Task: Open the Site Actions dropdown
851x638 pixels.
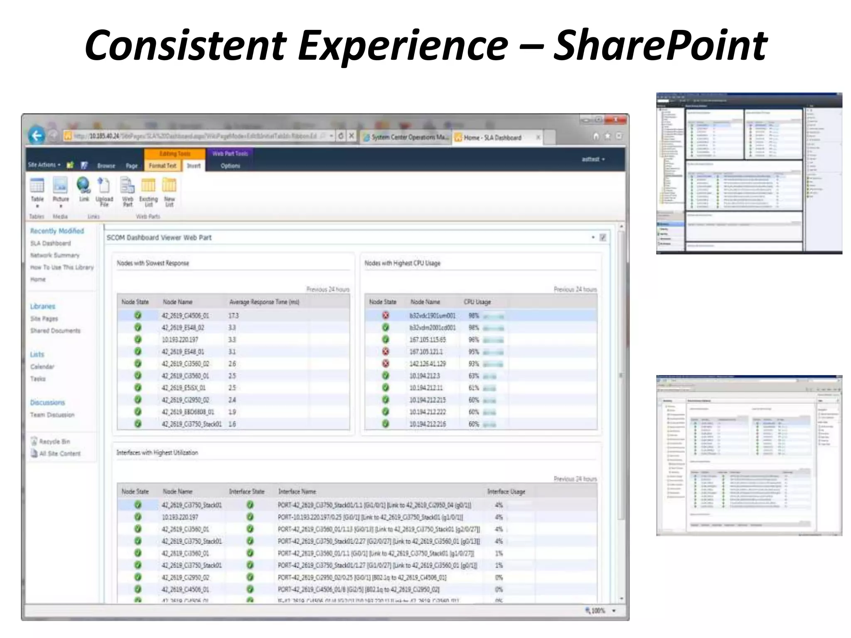Action: 44,165
